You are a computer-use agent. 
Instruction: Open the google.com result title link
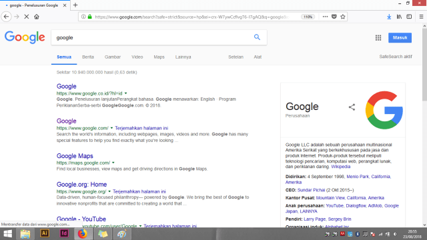pos(67,121)
